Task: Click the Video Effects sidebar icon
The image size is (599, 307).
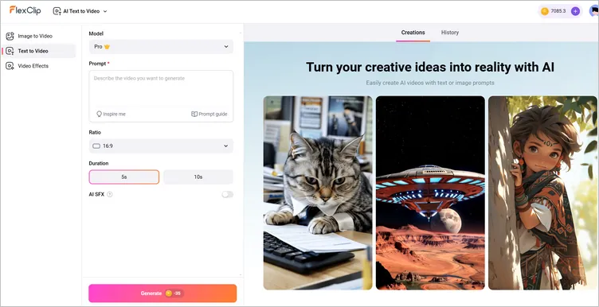Action: coord(10,66)
